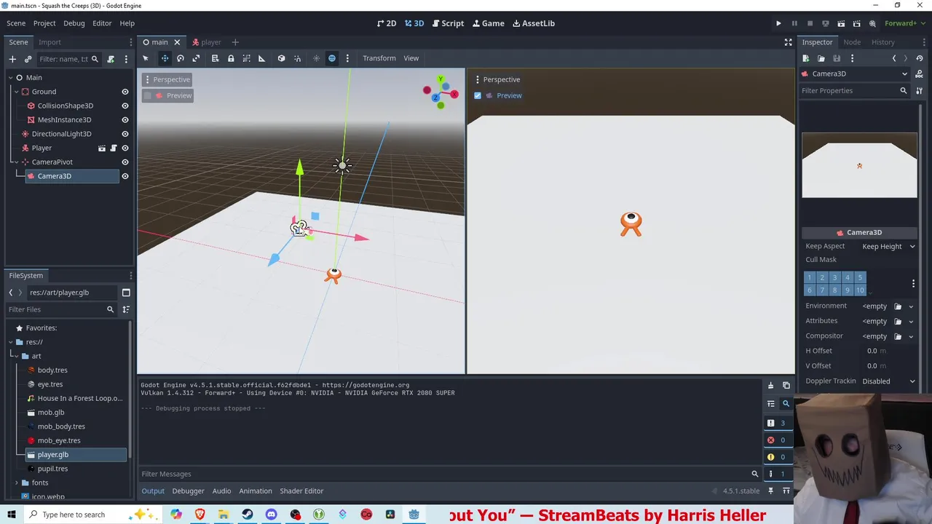Image resolution: width=932 pixels, height=524 pixels.
Task: Activate the Select mode arrow tool
Action: [146, 58]
